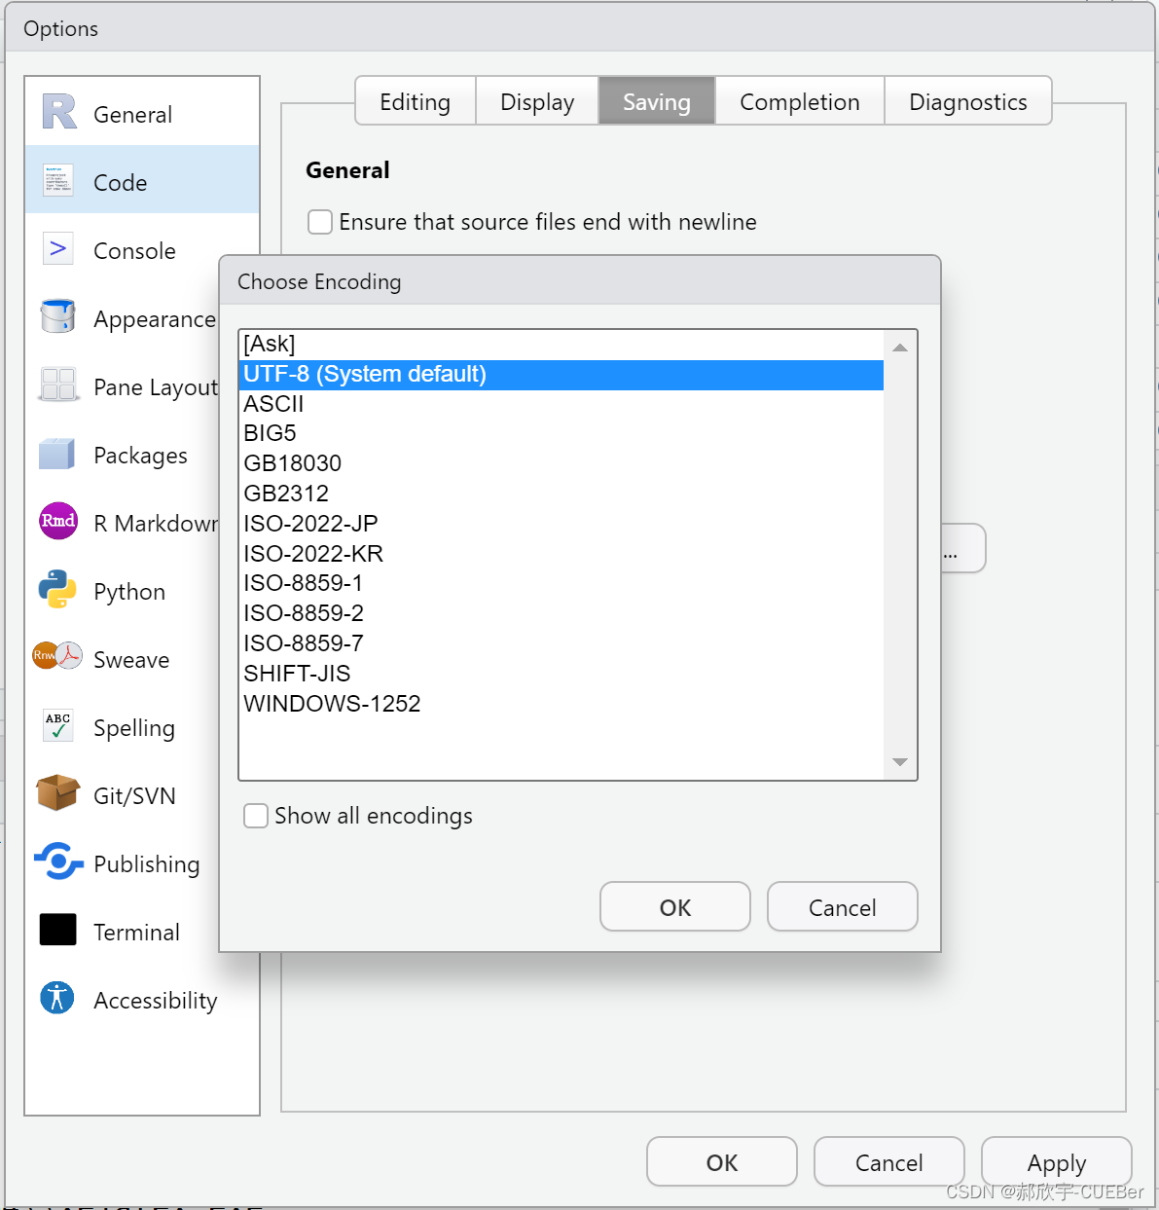Select the Console settings icon

(57, 249)
